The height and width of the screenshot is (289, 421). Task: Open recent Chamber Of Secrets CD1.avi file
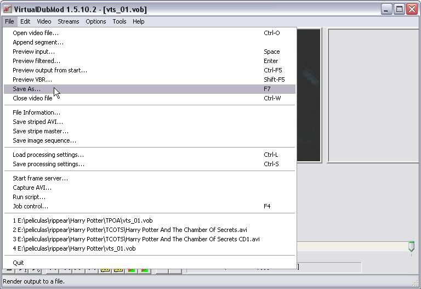136,239
